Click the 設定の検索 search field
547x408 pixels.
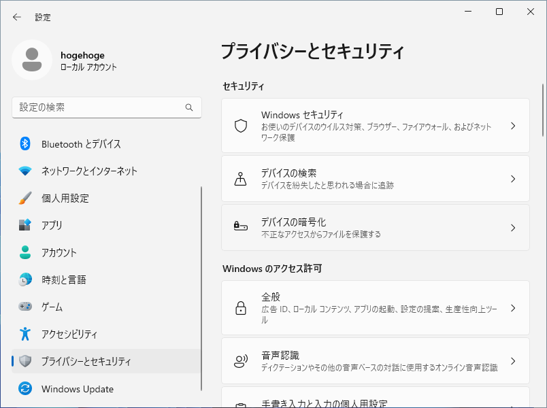(99, 107)
